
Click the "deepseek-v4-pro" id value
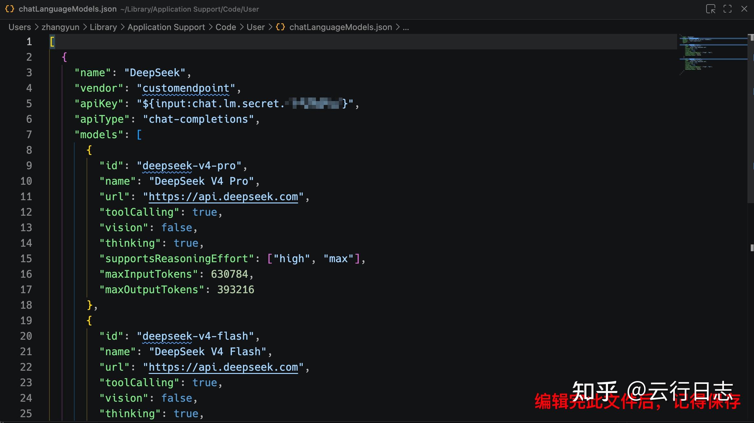tap(189, 166)
